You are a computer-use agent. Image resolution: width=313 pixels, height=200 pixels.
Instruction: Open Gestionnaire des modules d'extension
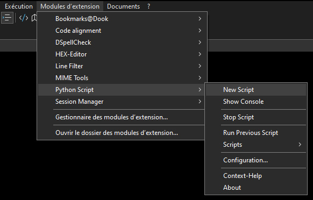pyautogui.click(x=122, y=117)
